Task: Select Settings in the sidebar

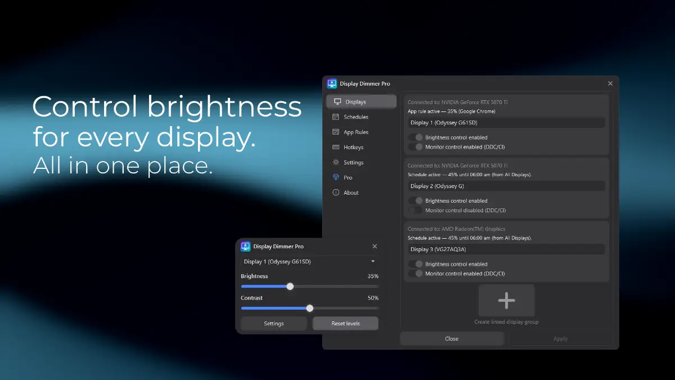Action: click(x=361, y=163)
